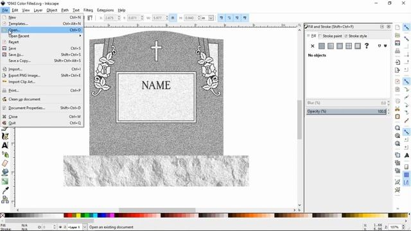Click the Text and Font 'A' icon at the right edge

pyautogui.click(x=407, y=155)
